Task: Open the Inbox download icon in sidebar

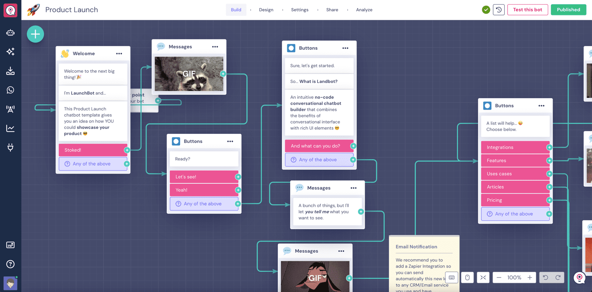Action: [10, 71]
